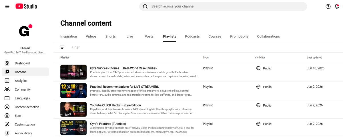Click Practical Recommendations for LIVE STREAMERS title

(124, 87)
